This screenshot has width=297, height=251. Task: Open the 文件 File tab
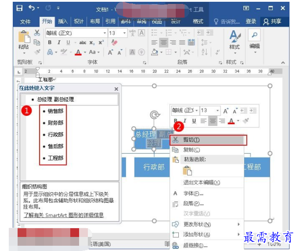coord(25,22)
